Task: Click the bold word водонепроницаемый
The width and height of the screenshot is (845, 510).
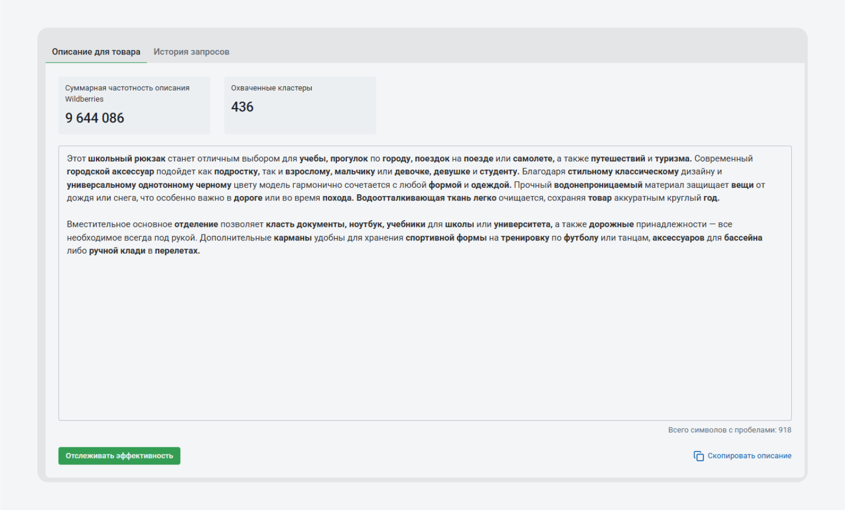Action: pyautogui.click(x=598, y=185)
